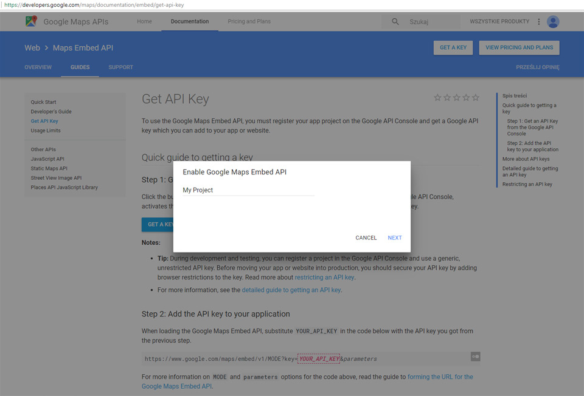Rate the page four stars
Screen dimensions: 584x396
point(466,97)
